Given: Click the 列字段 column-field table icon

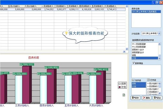Looking at the screenshot, I should (x=133, y=80).
